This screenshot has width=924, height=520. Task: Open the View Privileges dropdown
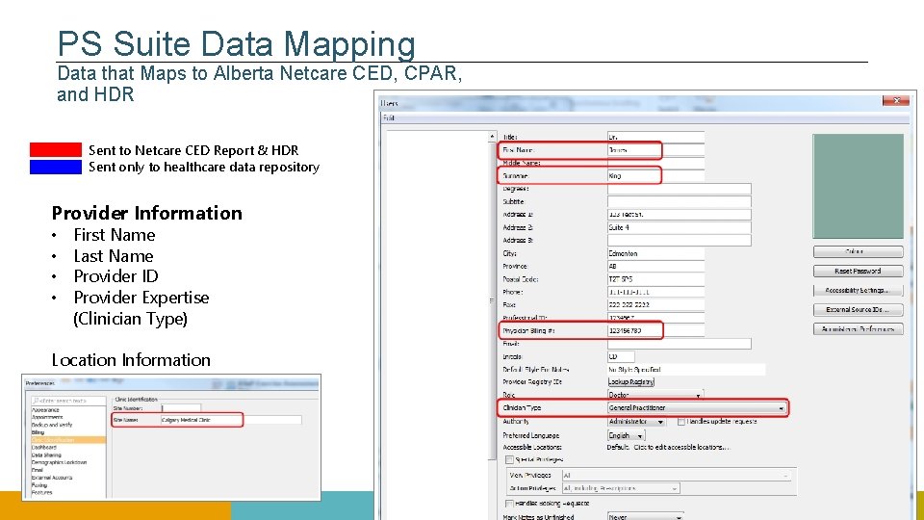(676, 475)
